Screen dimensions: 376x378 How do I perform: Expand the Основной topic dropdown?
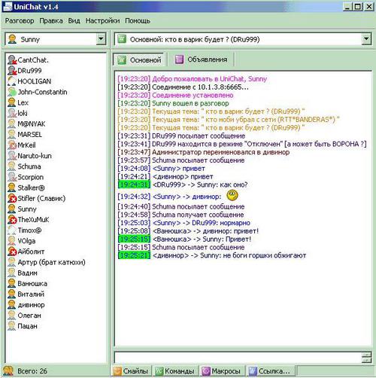[x=366, y=39]
